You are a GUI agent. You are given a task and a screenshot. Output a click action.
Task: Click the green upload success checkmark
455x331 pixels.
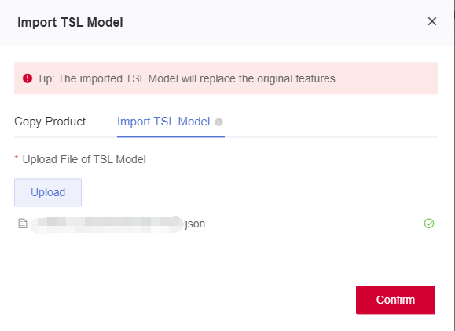tap(429, 224)
